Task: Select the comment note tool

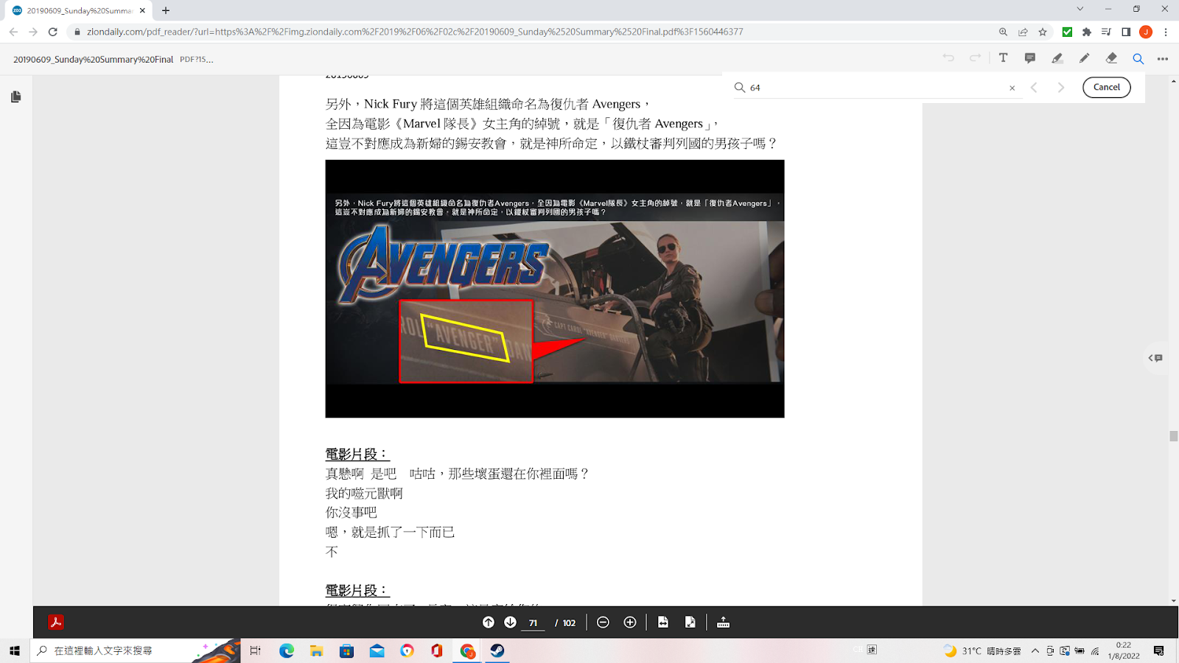Action: click(x=1030, y=58)
